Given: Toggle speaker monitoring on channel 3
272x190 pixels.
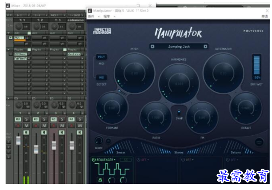Looking at the screenshot, I should pyautogui.click(x=62, y=133).
